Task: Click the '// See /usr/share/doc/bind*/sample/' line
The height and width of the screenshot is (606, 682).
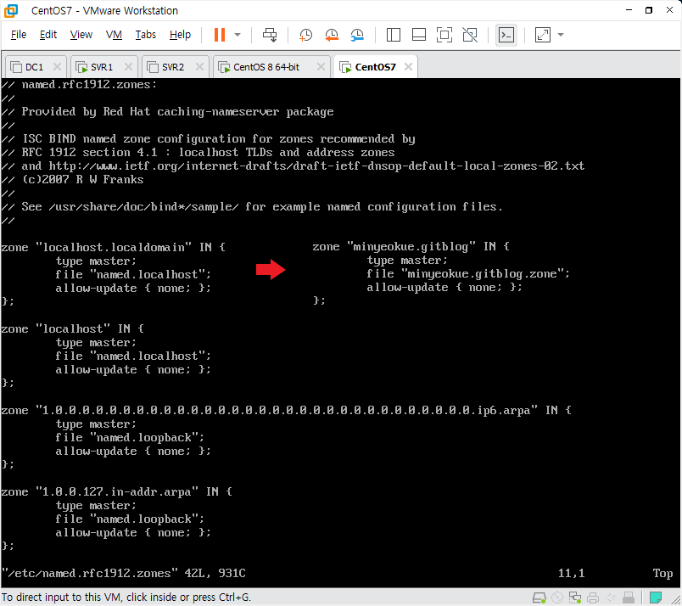Action: tap(252, 207)
